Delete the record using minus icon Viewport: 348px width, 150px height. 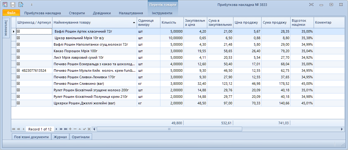[x=75, y=129]
